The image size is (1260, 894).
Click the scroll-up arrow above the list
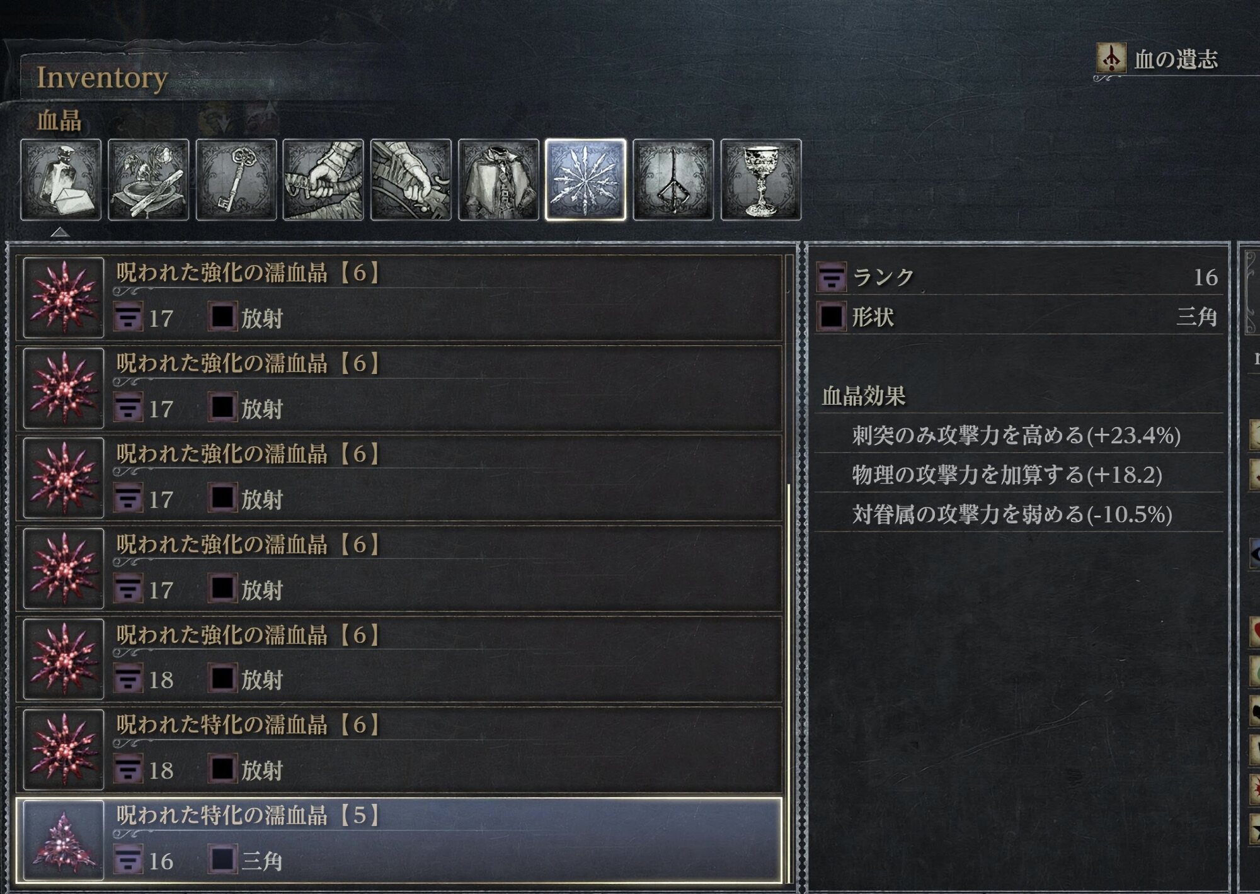(x=60, y=232)
